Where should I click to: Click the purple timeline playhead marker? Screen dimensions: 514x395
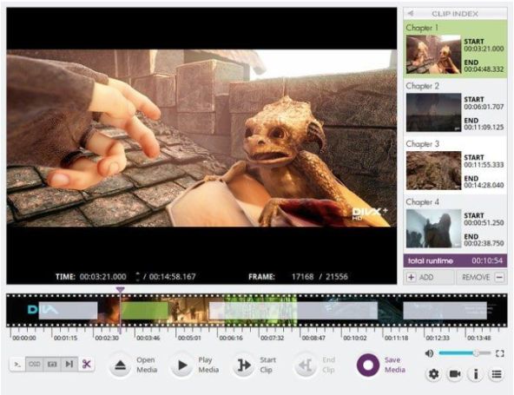point(121,290)
